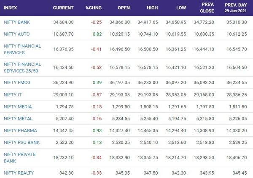Open the NIFTY MEDIA index link

18,106
